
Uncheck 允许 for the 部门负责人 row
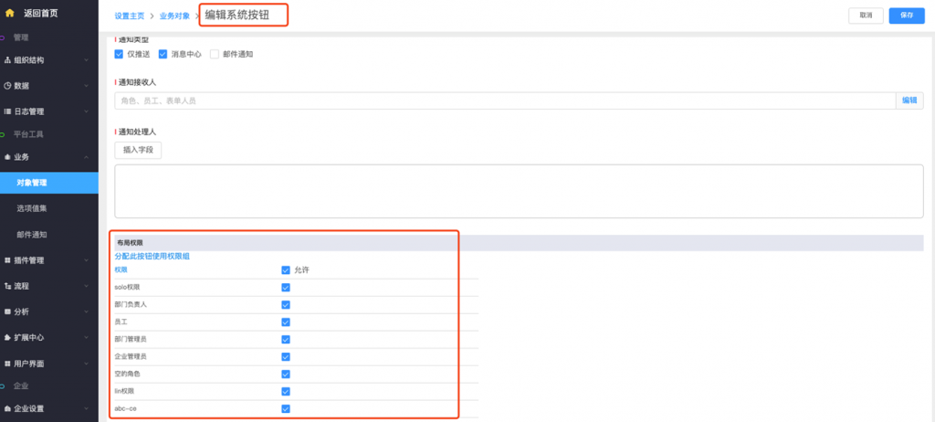(x=286, y=304)
